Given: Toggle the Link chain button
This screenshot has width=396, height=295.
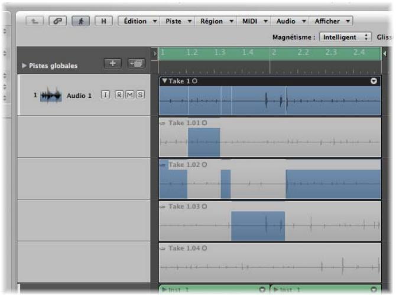Looking at the screenshot, I should pyautogui.click(x=57, y=21).
